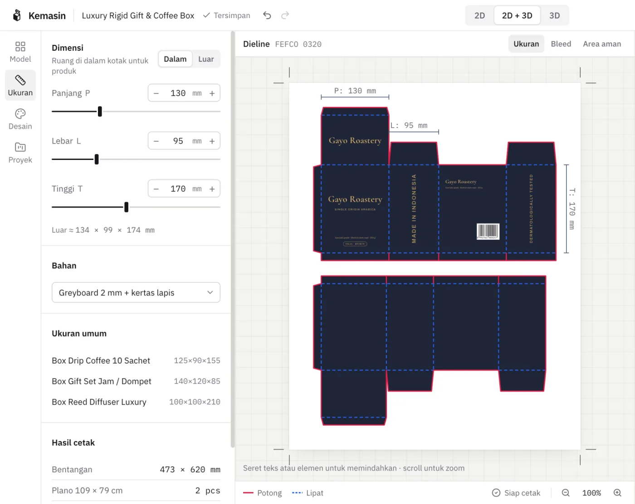Increase Lebar L with plus button
Image resolution: width=635 pixels, height=504 pixels.
pyautogui.click(x=212, y=141)
